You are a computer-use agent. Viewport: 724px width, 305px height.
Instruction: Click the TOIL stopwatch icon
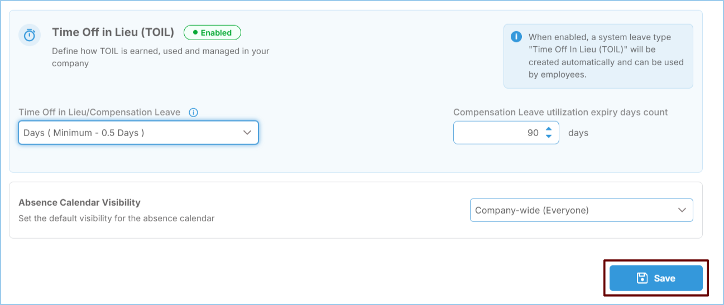pos(30,35)
